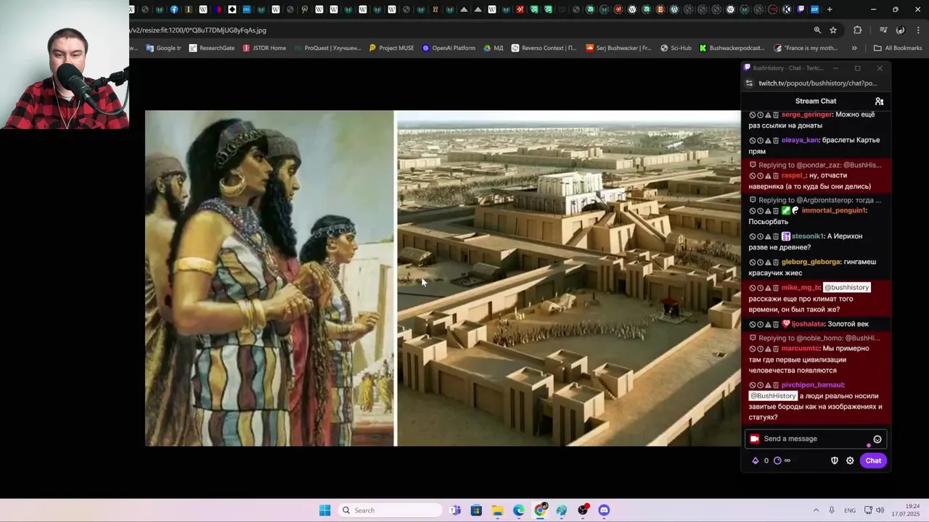Click browser zoom magnifier icon
The width and height of the screenshot is (929, 522).
(817, 30)
